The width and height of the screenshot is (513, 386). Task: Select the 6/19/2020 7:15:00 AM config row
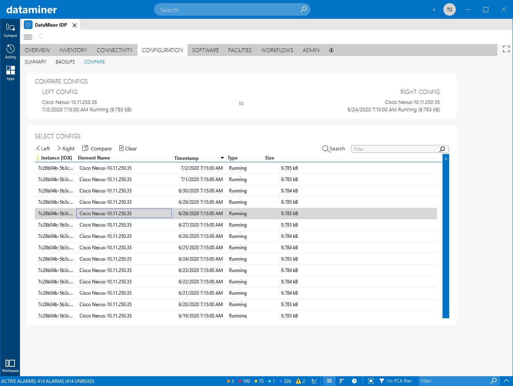pyautogui.click(x=236, y=315)
